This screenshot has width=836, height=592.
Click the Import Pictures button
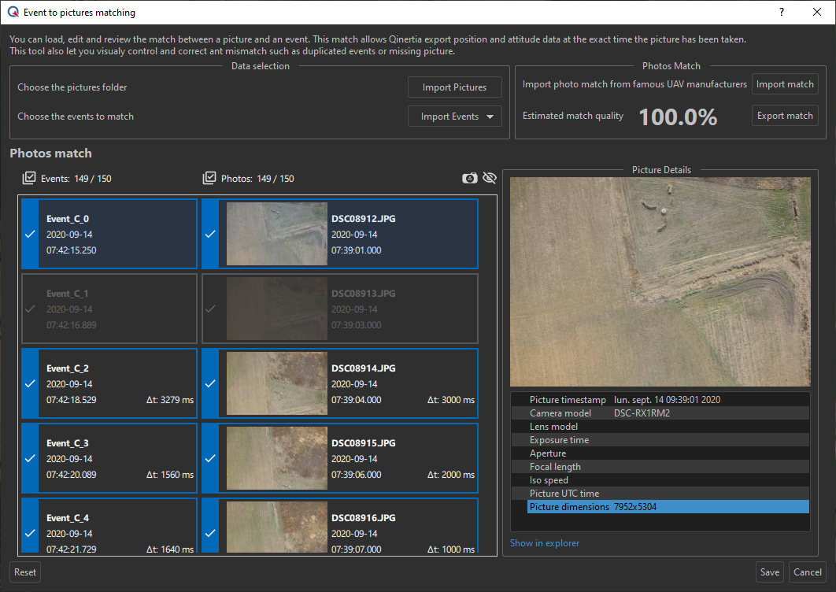click(454, 87)
